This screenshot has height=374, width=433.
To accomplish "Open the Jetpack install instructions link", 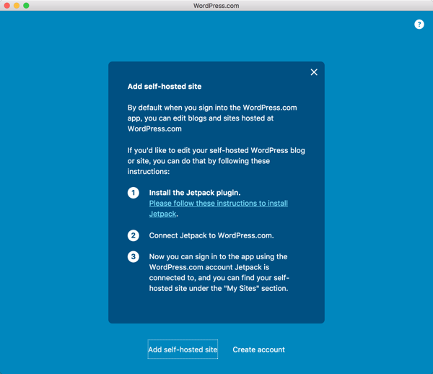I will click(219, 209).
